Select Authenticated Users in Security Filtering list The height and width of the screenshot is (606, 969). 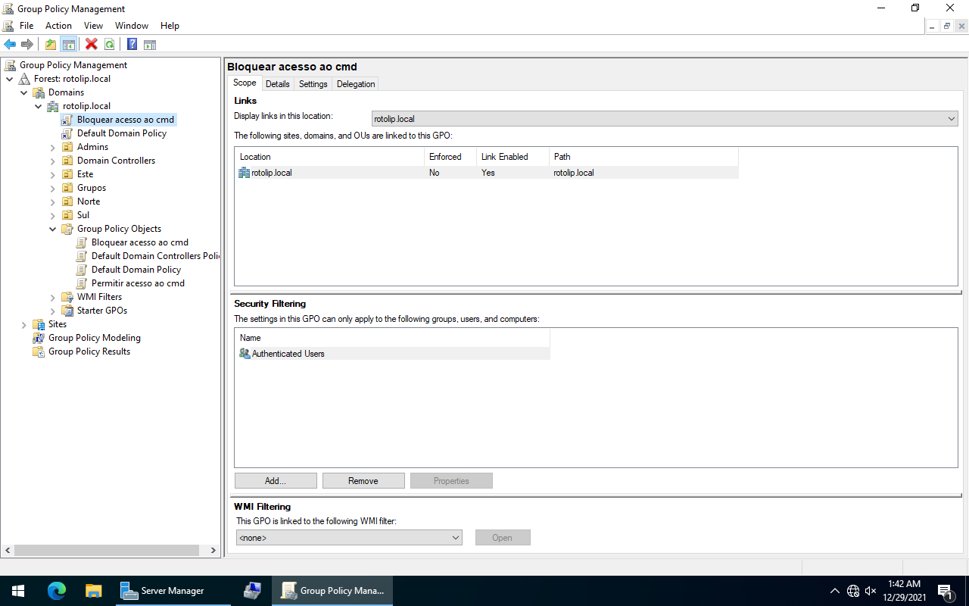click(288, 354)
